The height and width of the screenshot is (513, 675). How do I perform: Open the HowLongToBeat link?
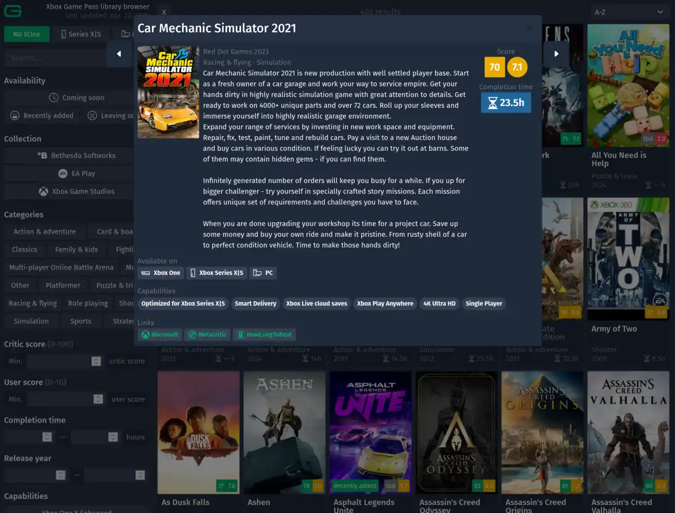(264, 335)
